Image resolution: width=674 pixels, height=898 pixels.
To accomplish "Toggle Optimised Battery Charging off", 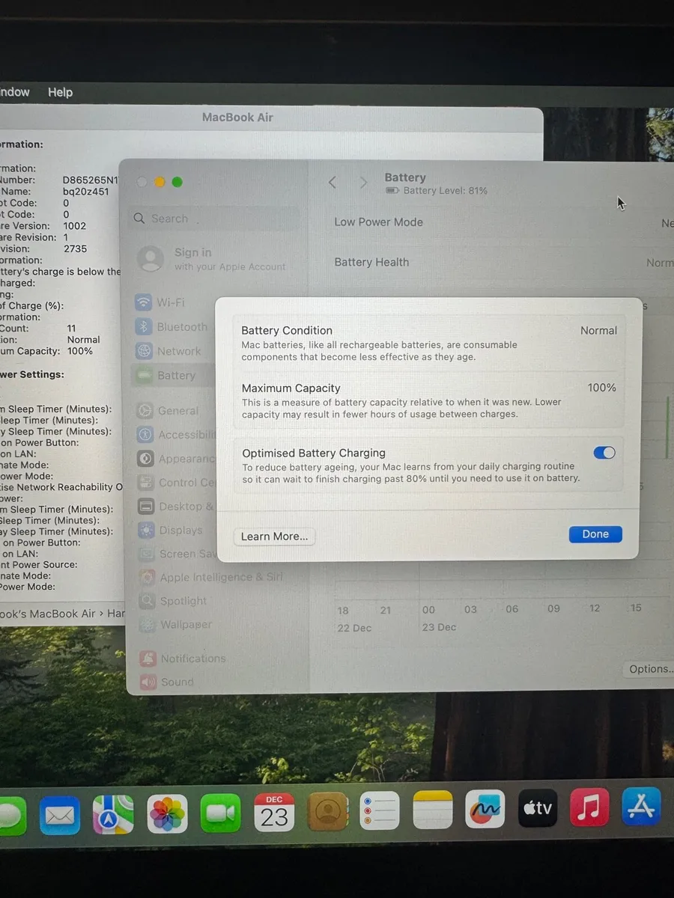I will (604, 453).
